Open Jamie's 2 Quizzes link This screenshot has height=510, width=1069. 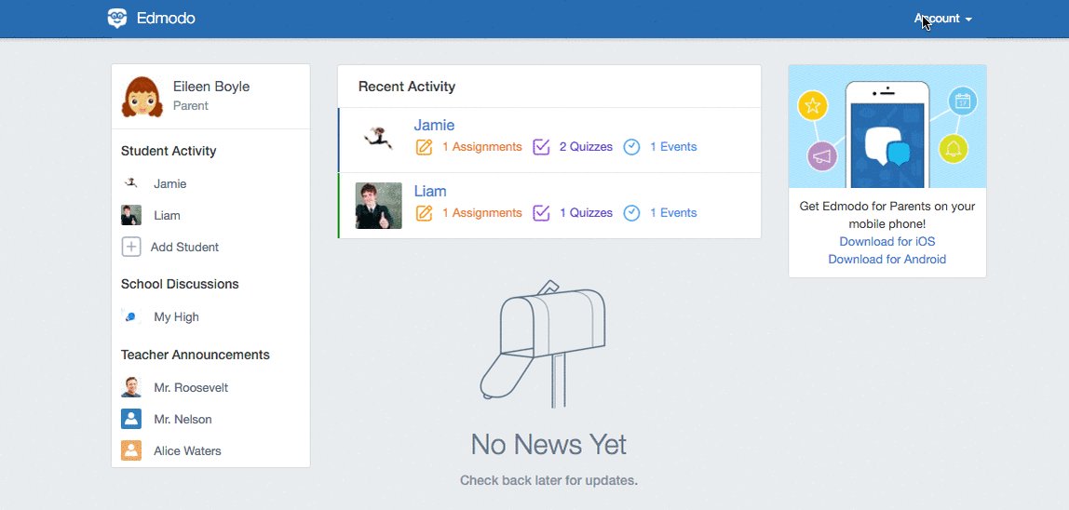(587, 147)
